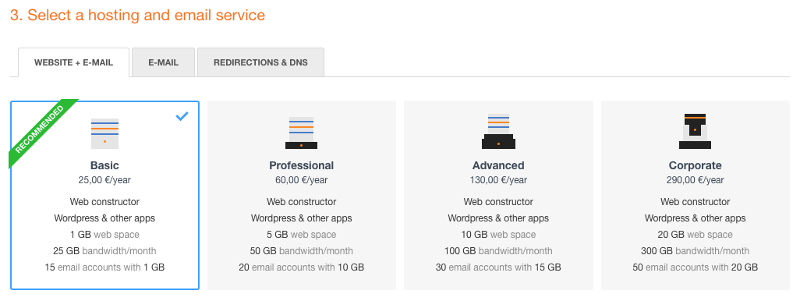Click the 300 GB bandwidth/month line

pos(696,251)
